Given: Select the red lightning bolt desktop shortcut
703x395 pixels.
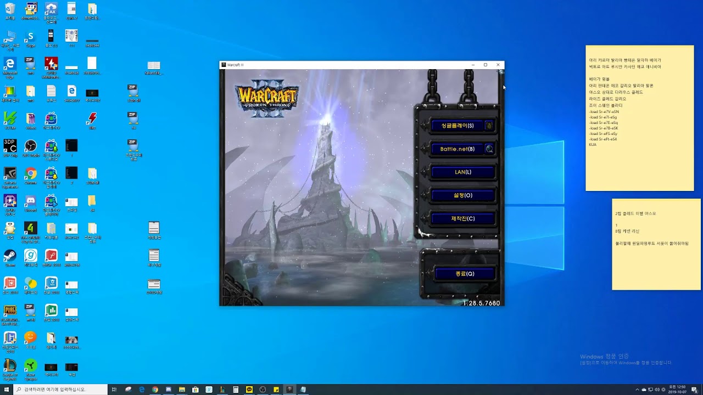Looking at the screenshot, I should click(x=92, y=121).
